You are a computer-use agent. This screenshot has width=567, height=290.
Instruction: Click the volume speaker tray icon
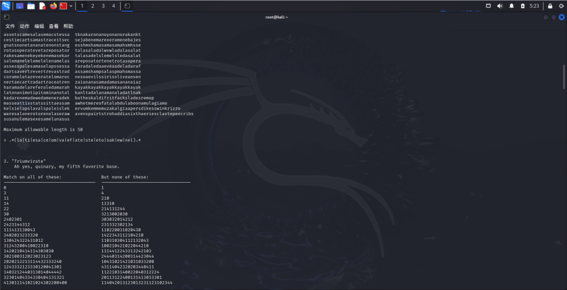click(500, 6)
